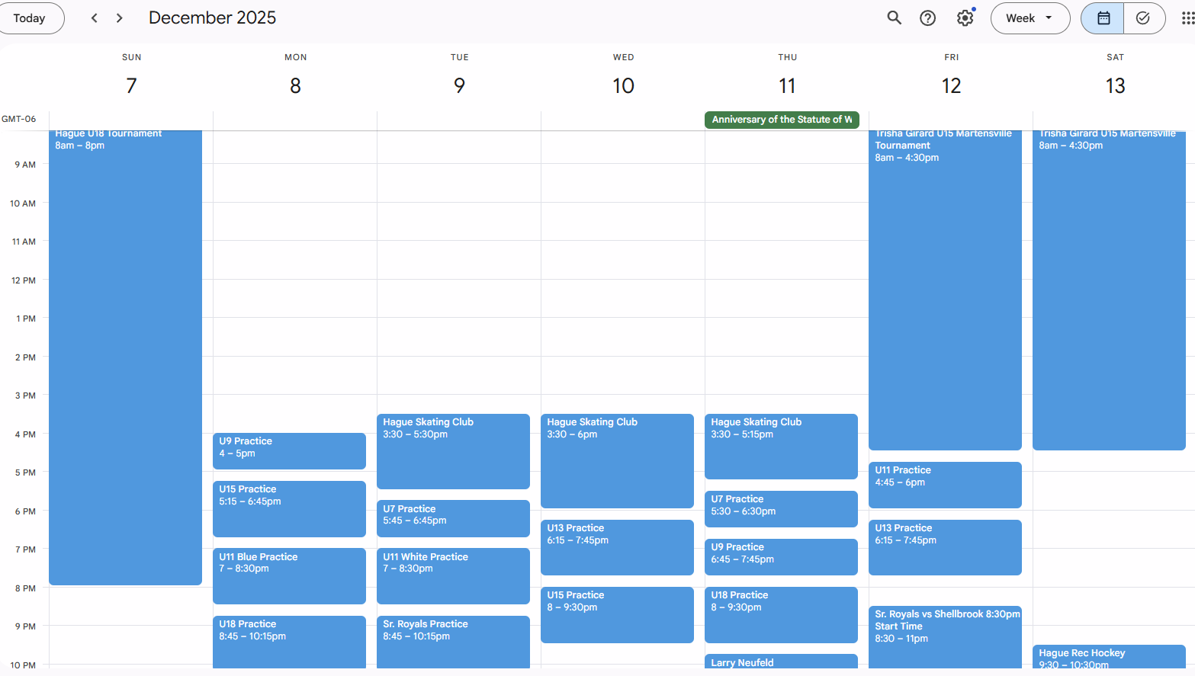1195x676 pixels.
Task: Go to previous week arrow
Action: point(95,18)
